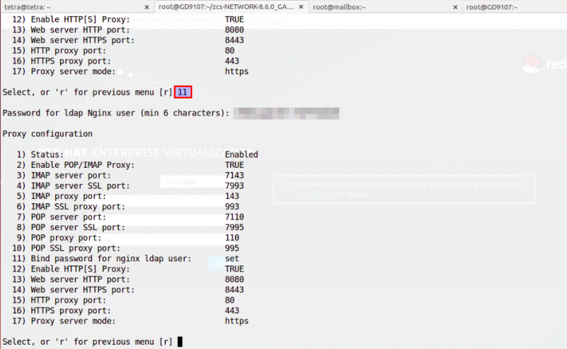Close the tetra@tetra tab with its X
The image size is (567, 349).
click(x=147, y=7)
